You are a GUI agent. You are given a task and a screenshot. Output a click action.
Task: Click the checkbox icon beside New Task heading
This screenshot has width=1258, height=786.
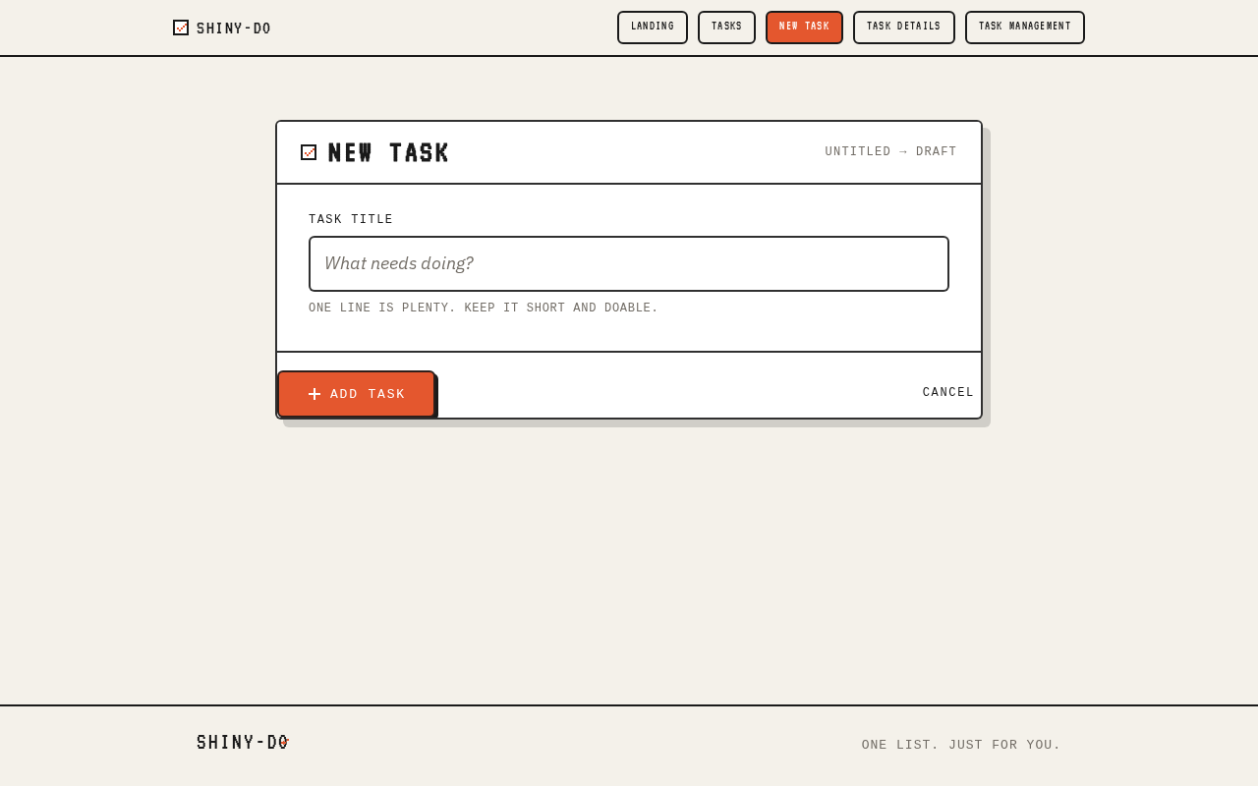click(x=309, y=152)
